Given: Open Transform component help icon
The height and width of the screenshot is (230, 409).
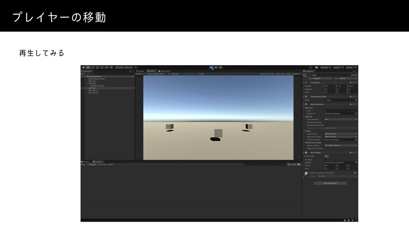Looking at the screenshot, I should click(351, 83).
